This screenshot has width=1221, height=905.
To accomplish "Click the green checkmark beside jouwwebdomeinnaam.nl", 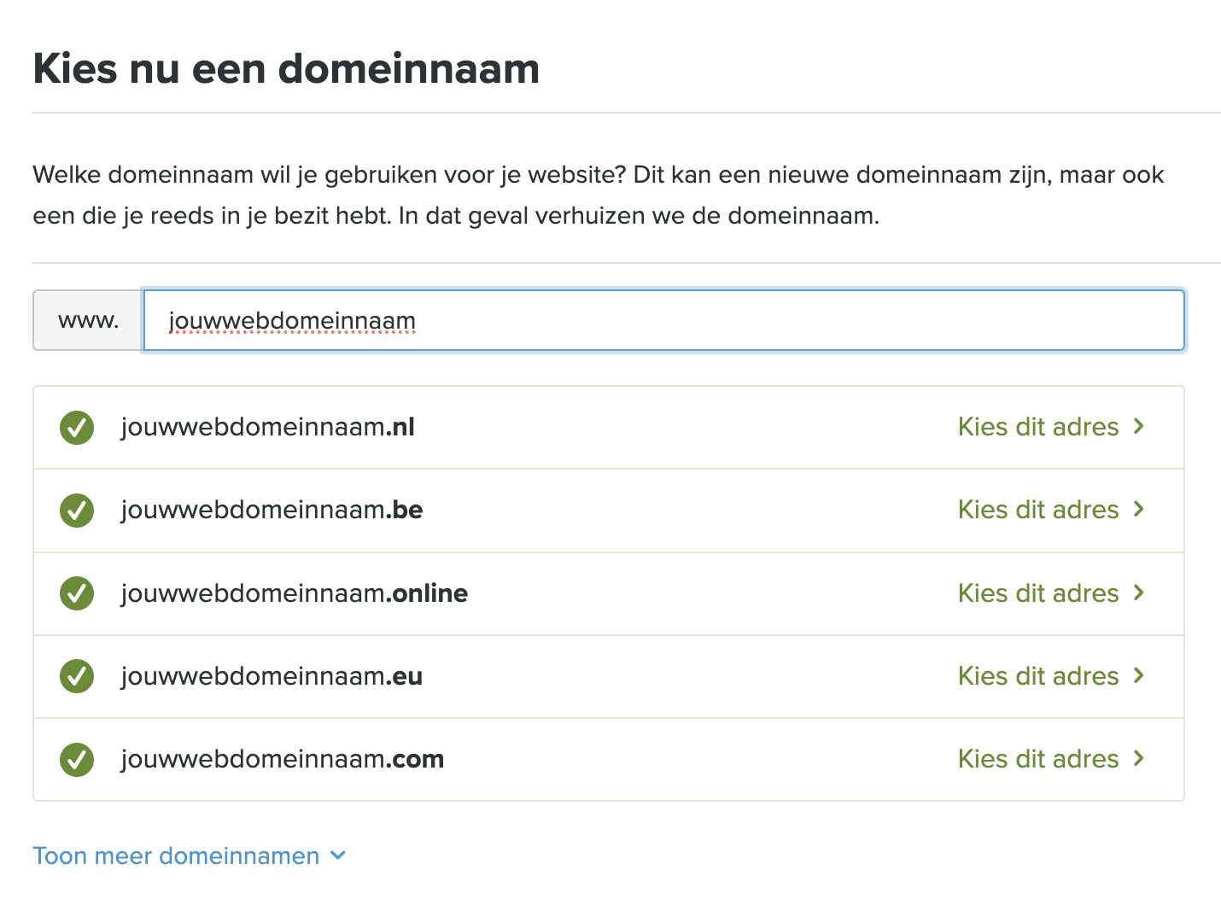I will tap(77, 428).
